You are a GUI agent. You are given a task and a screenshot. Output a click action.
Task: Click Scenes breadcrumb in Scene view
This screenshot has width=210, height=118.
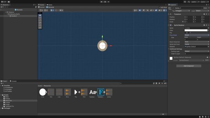pyautogui.click(x=41, y=7)
